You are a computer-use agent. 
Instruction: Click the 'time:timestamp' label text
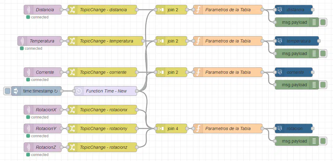pos(38,91)
